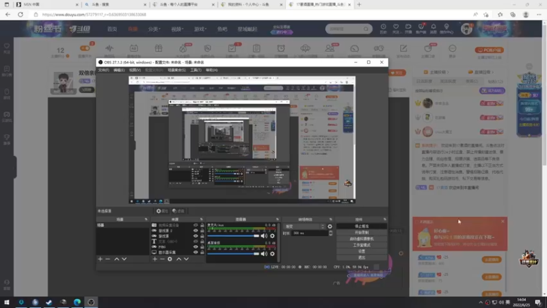This screenshot has width=547, height=308.
Task: Open the history clock icon in Douyu header
Action: (384, 27)
